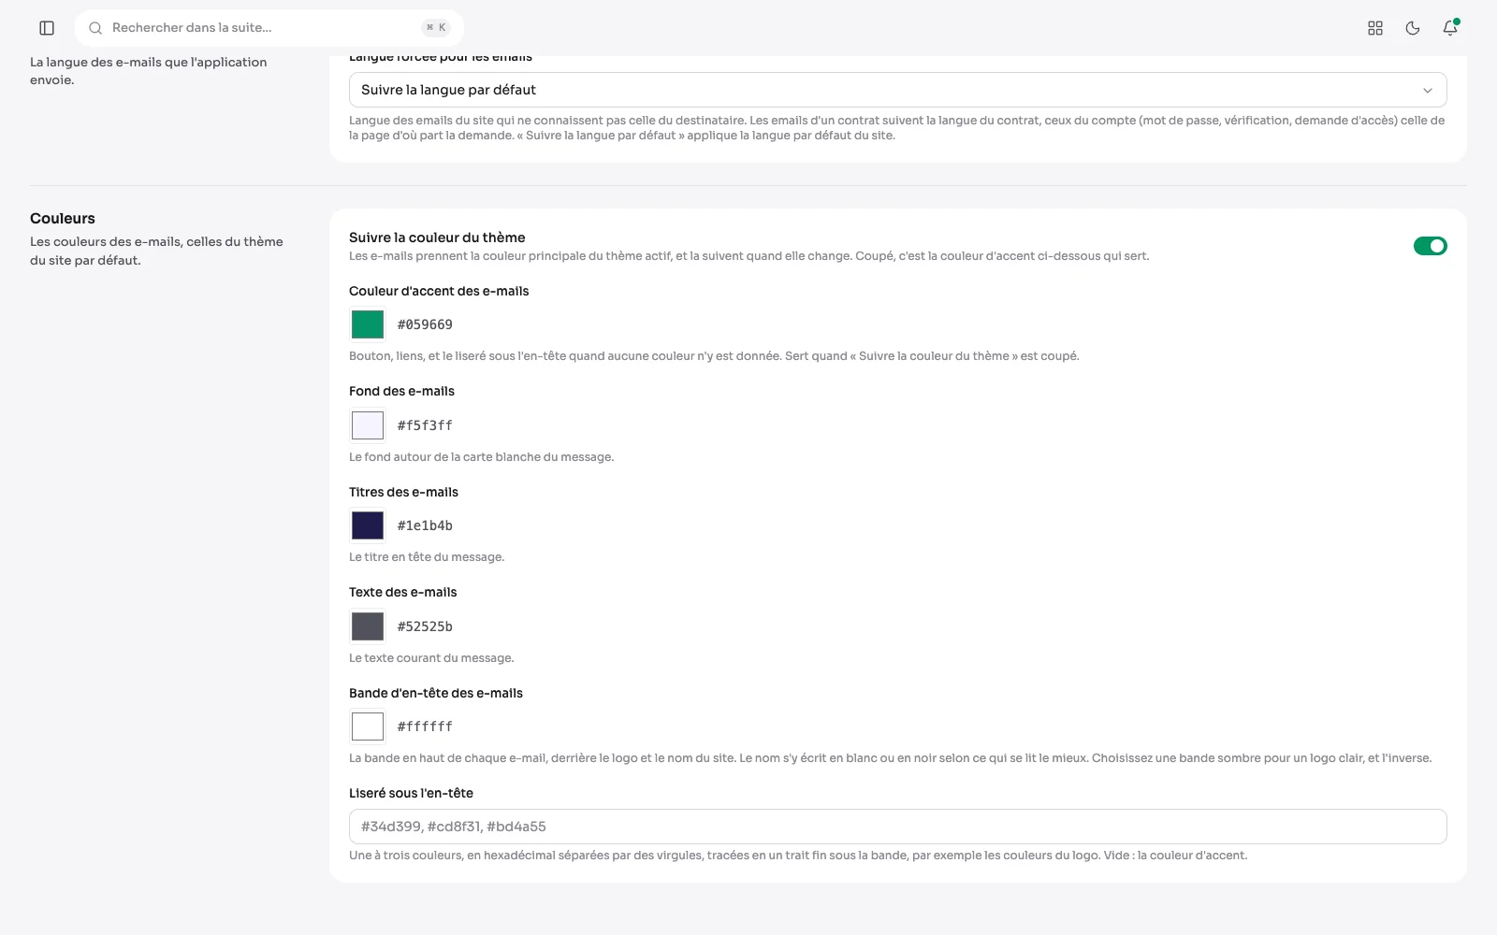Click the #ffffff hex value
Image resolution: width=1497 pixels, height=935 pixels.
(x=425, y=726)
